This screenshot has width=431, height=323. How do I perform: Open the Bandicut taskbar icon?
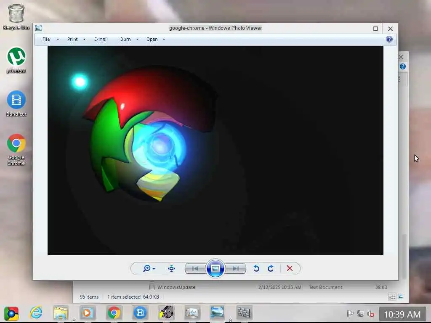140,313
